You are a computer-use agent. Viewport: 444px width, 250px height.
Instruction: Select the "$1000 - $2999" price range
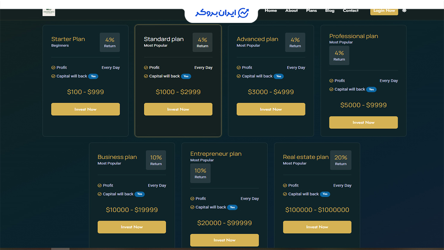178,92
